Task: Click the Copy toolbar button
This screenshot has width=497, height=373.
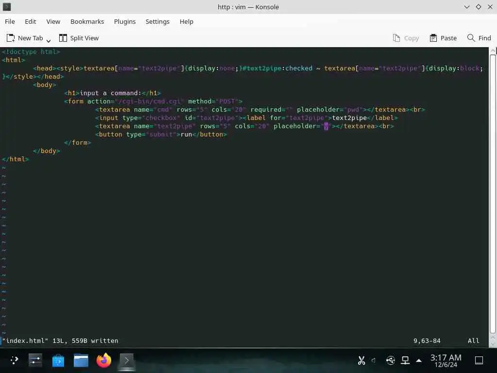Action: [406, 38]
